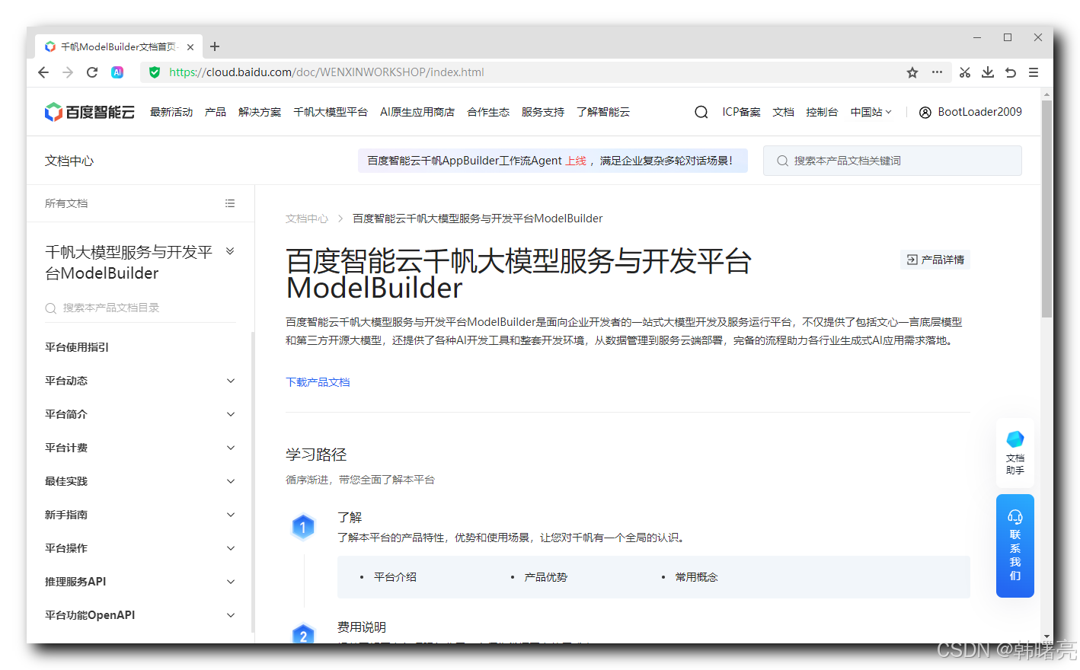
Task: Click the page vertical scrollbar thumb
Action: pyautogui.click(x=1047, y=209)
